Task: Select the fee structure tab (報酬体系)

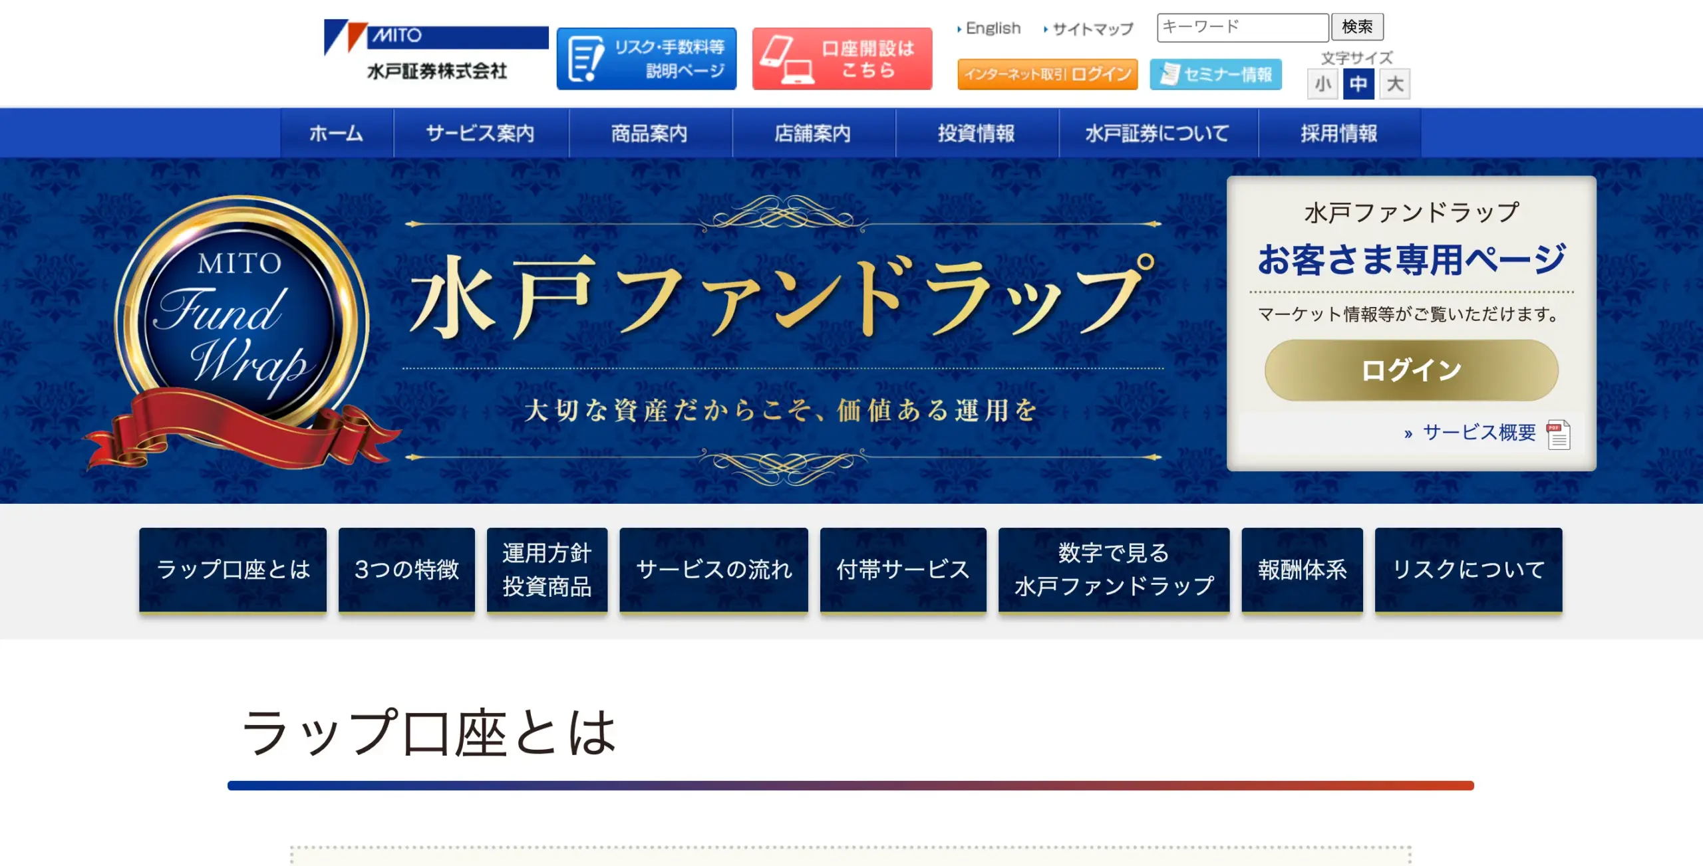Action: [x=1303, y=570]
